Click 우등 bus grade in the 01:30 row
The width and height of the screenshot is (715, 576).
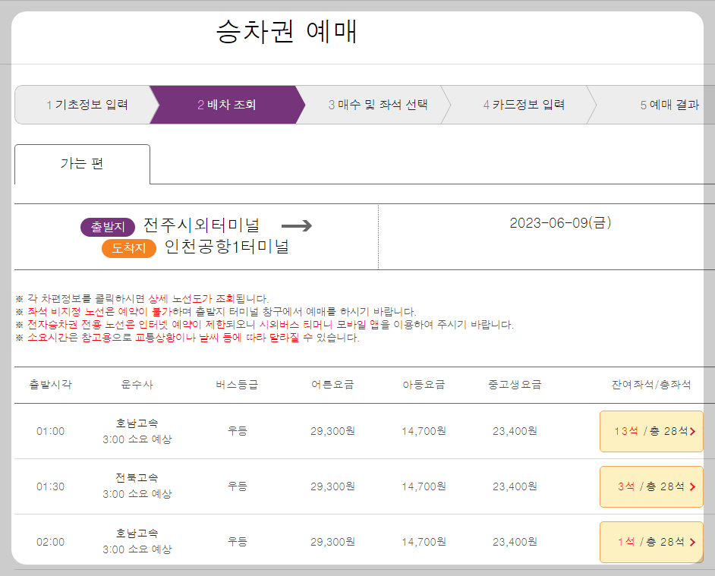237,486
